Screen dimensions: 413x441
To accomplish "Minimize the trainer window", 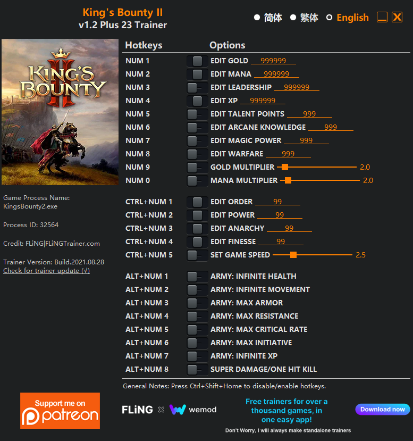I will [382, 17].
